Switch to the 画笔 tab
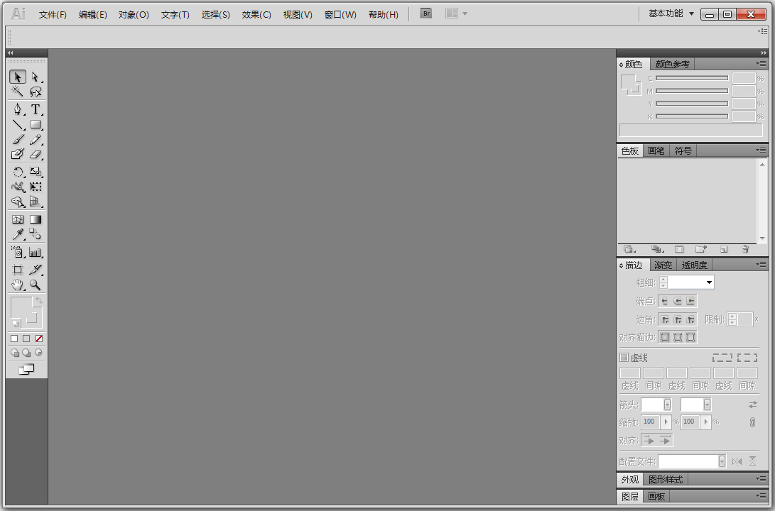 [x=656, y=150]
